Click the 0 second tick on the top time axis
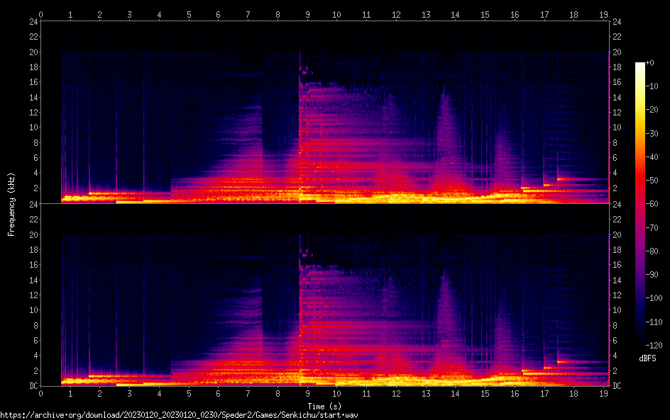The width and height of the screenshot is (670, 420). 40,14
